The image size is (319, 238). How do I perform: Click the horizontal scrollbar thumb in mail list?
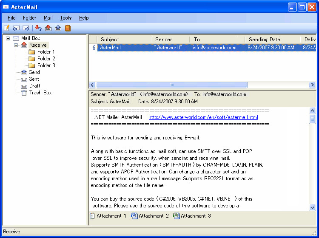(172, 85)
